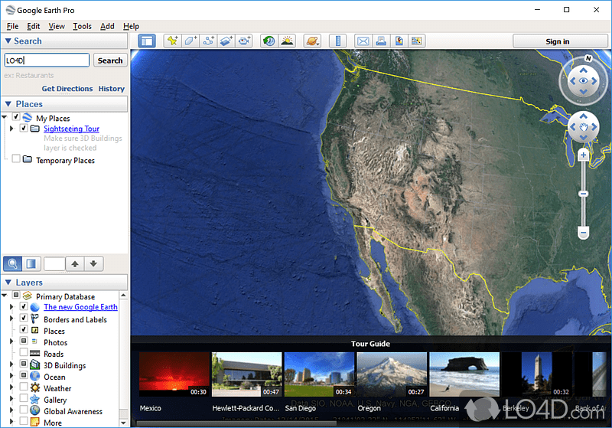
Task: Expand the Borders and Labels layer
Action: (11, 319)
